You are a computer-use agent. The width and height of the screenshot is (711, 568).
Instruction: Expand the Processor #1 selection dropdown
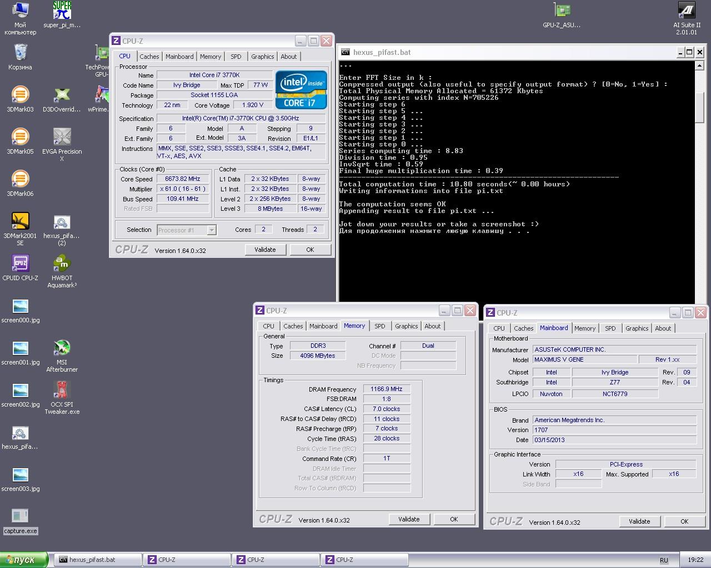(212, 230)
